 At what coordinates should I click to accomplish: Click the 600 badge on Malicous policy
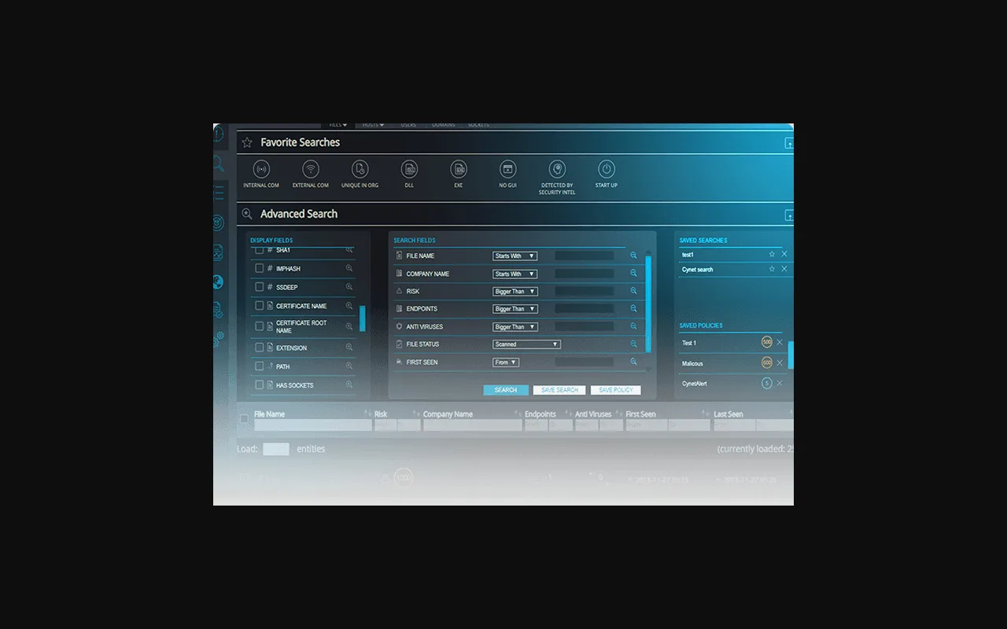click(x=767, y=362)
